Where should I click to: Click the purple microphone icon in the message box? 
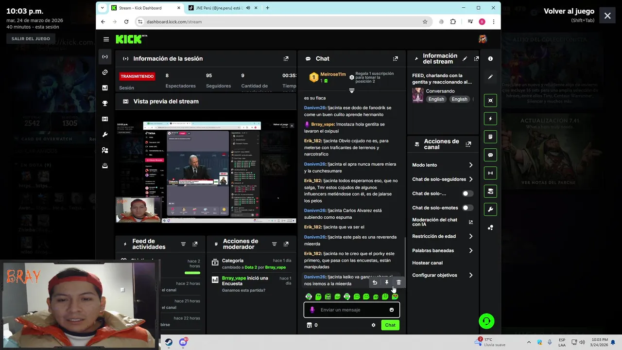(x=312, y=310)
